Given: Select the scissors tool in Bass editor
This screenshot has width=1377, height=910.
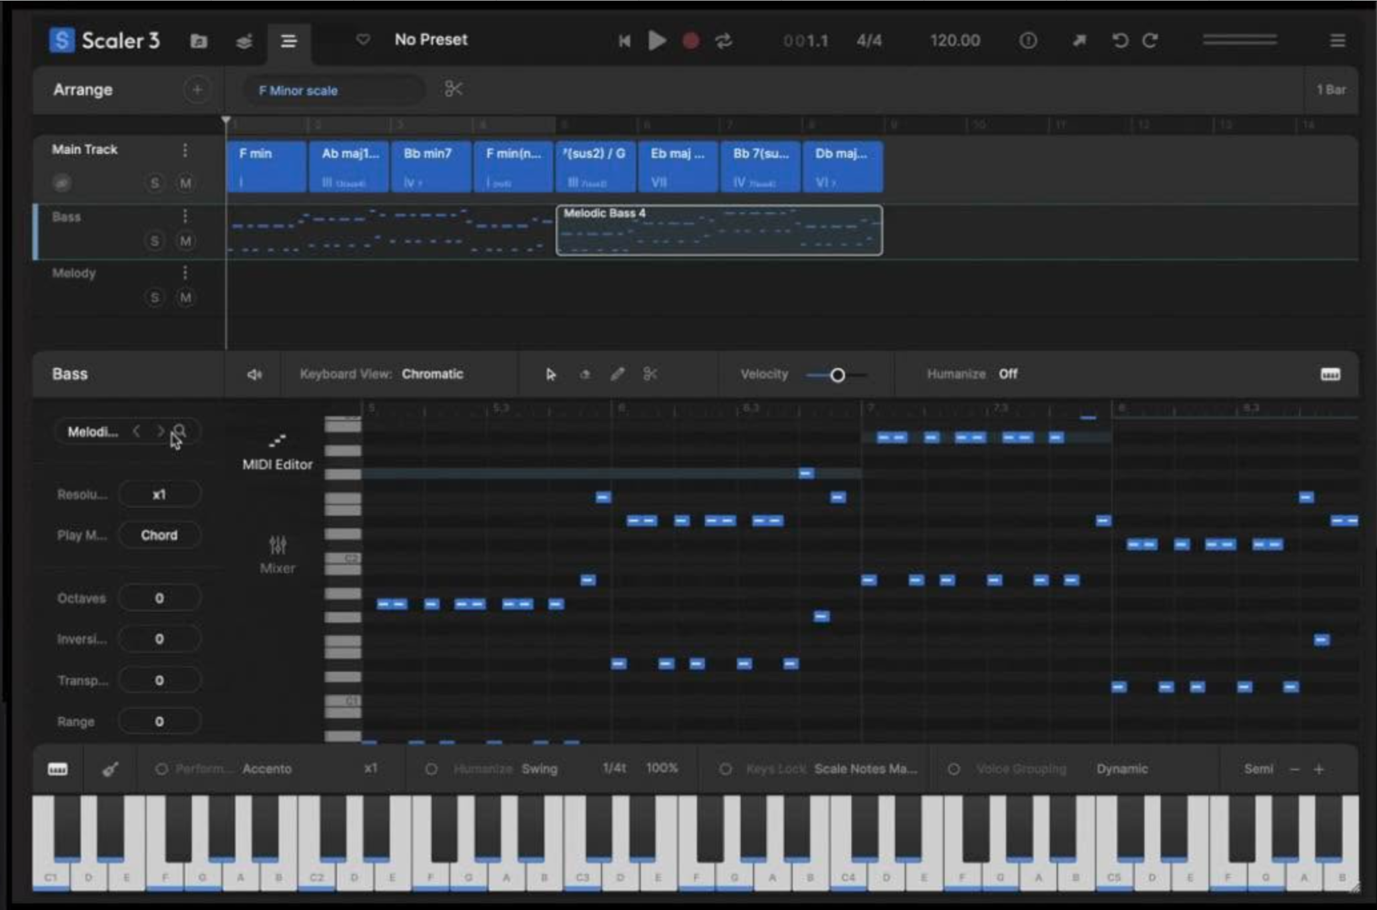Looking at the screenshot, I should click(x=650, y=375).
